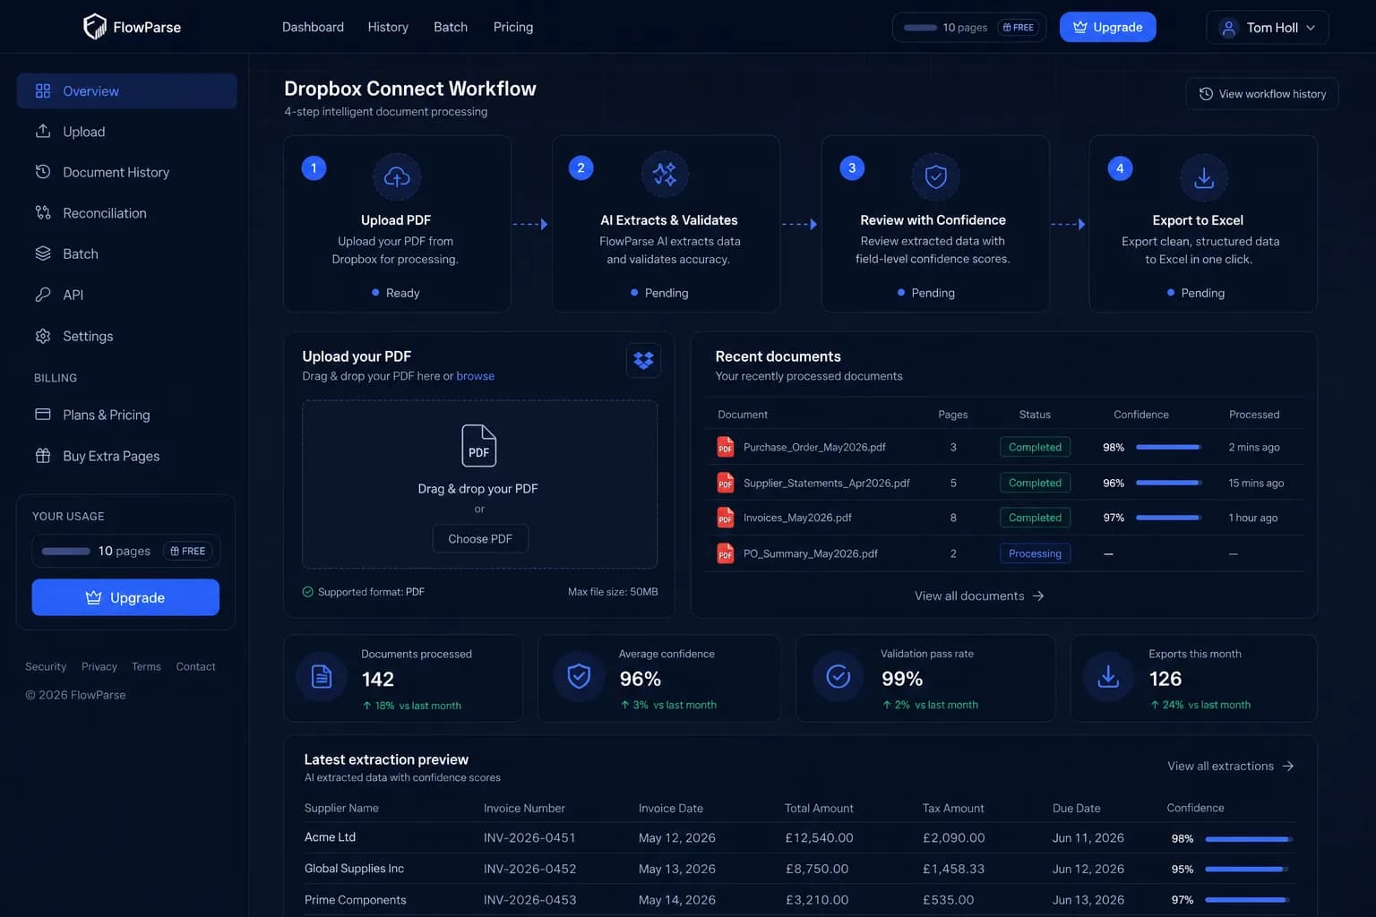1376x917 pixels.
Task: Click the Reconciliation icon in sidebar
Action: (x=43, y=212)
